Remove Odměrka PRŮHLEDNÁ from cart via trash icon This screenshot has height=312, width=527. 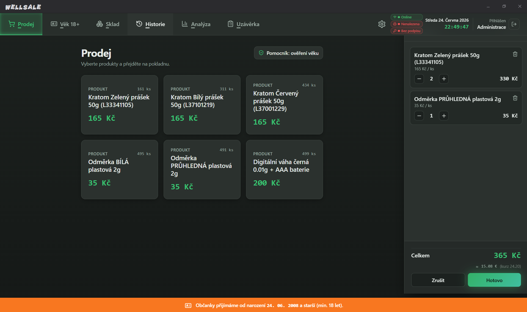click(x=515, y=98)
